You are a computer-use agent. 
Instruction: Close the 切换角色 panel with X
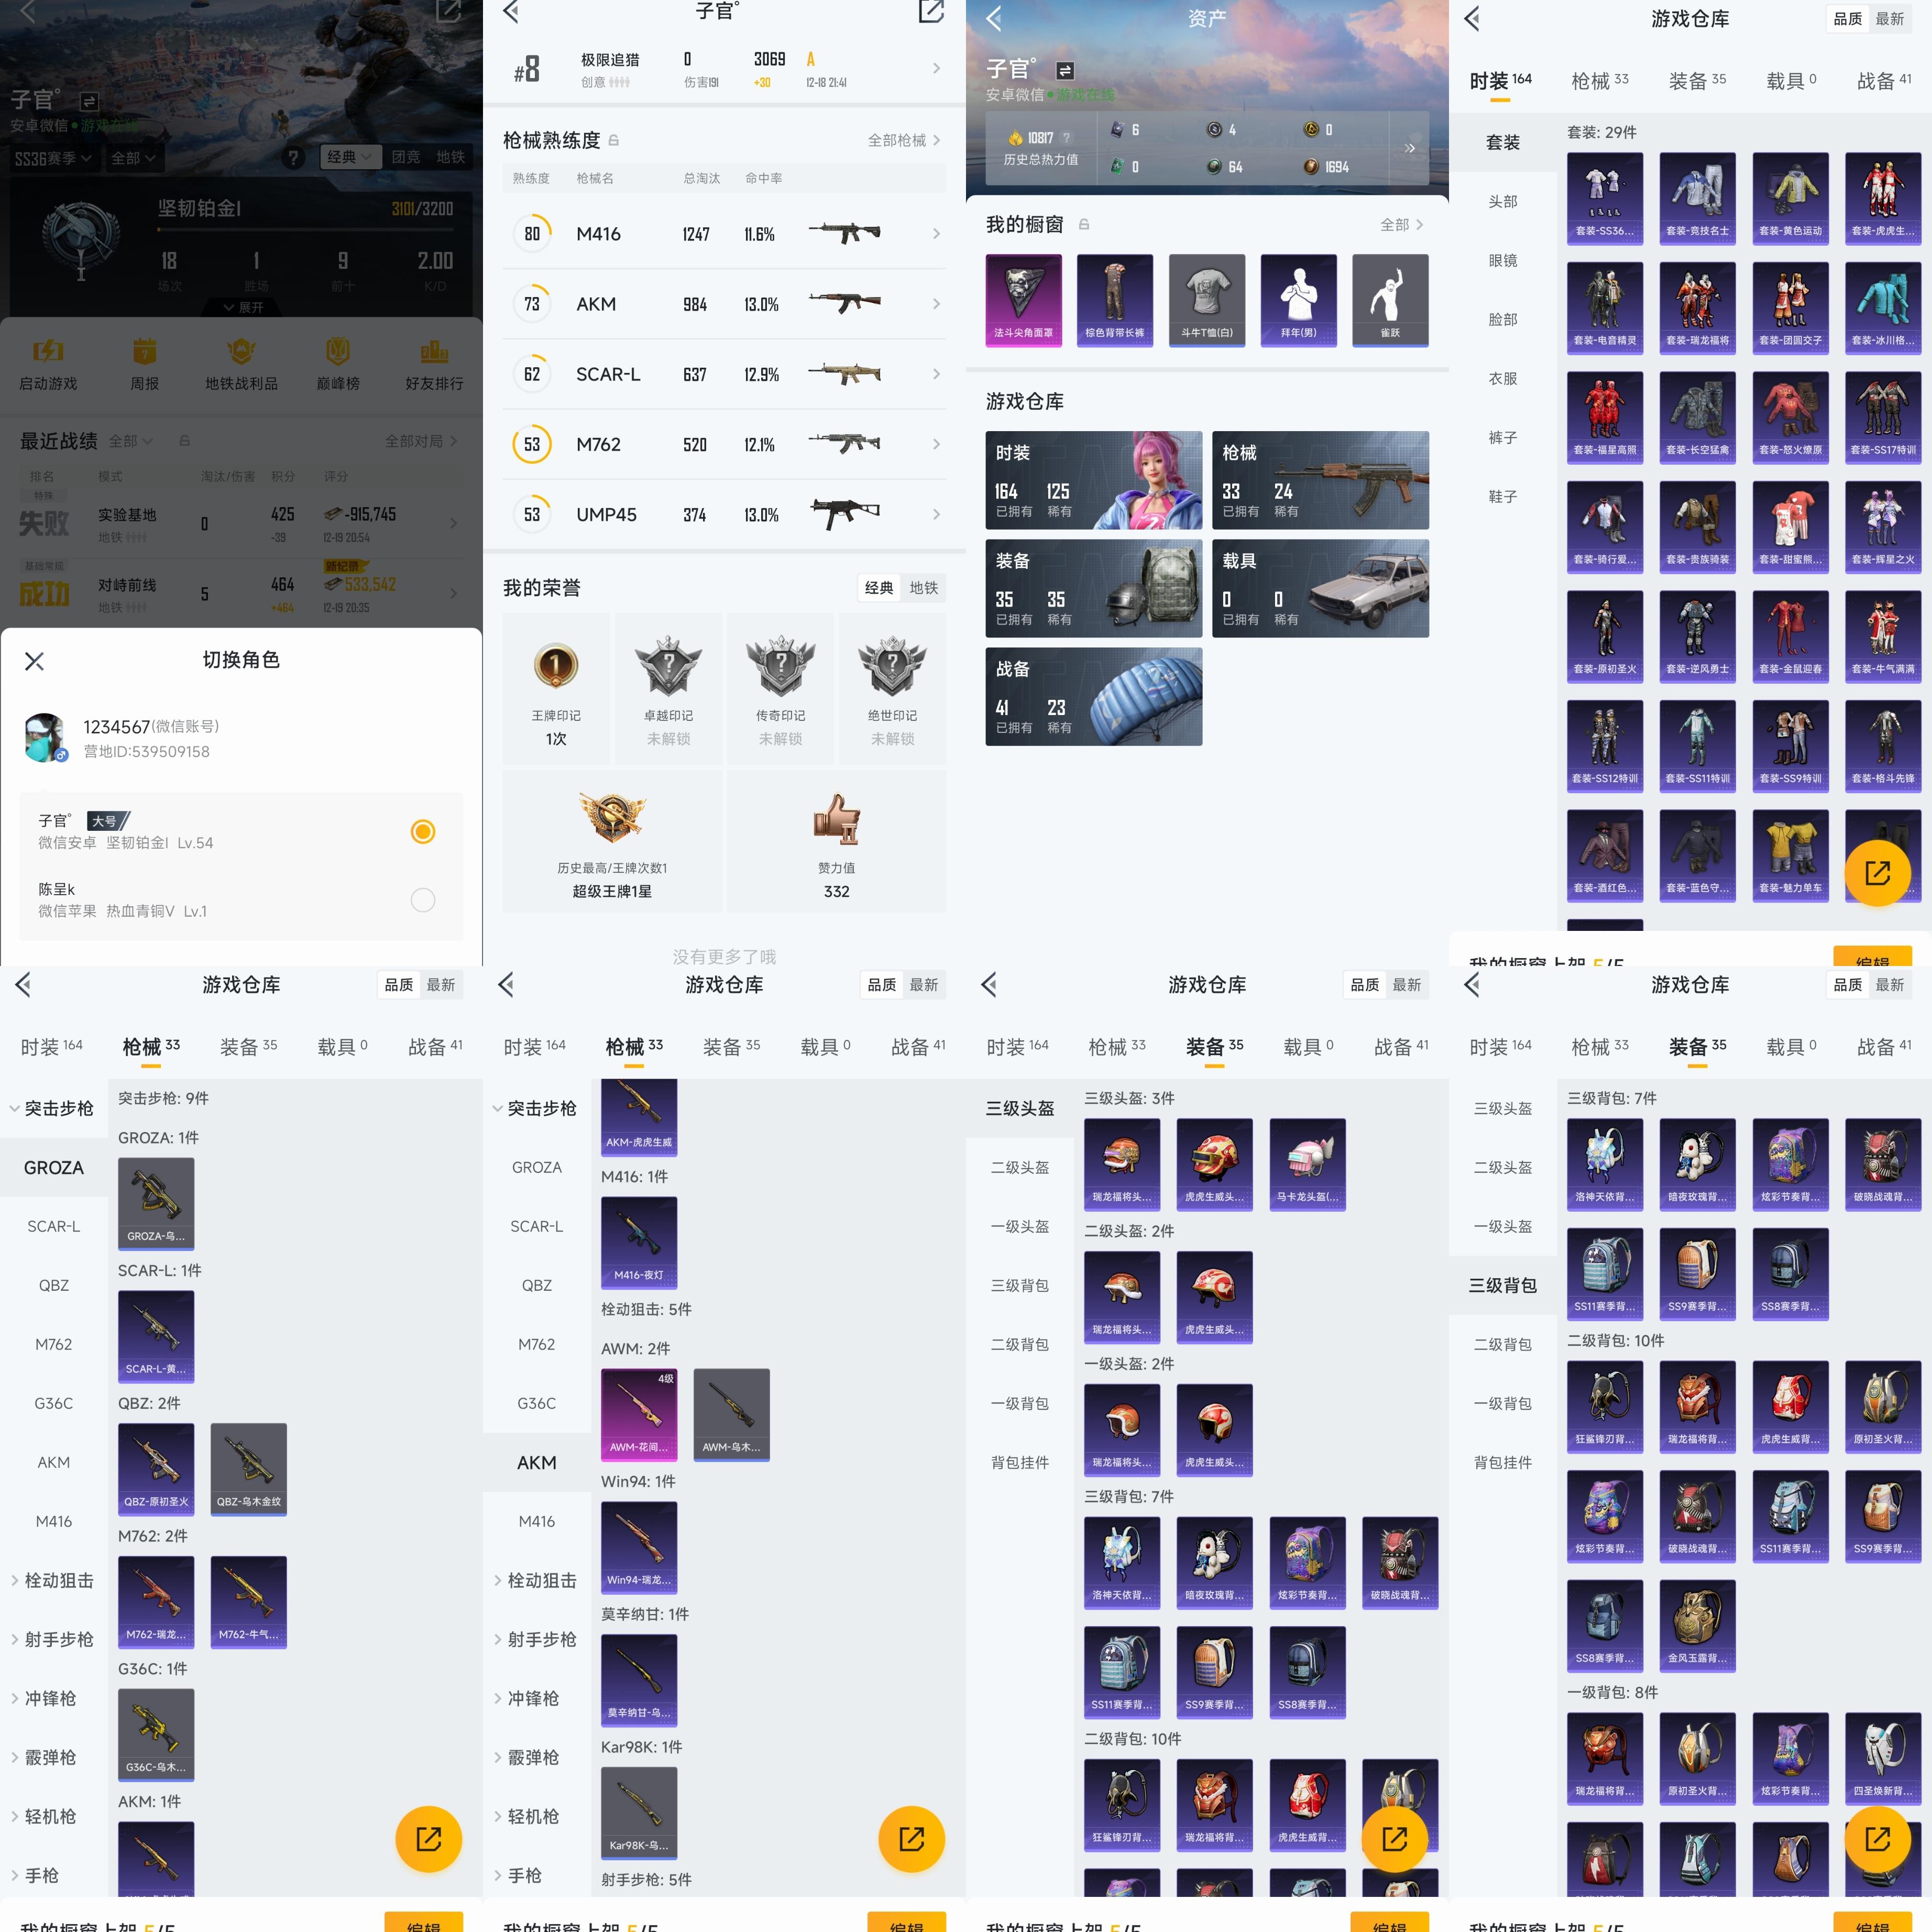[x=34, y=661]
